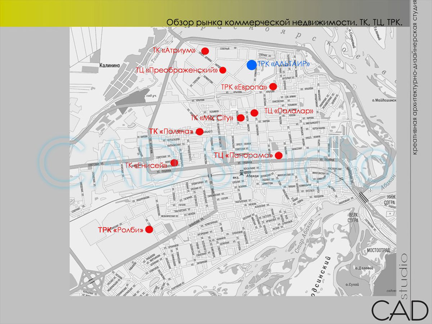This screenshot has height=324, width=432.
Task: Click the red marker beside ТЦ «Палалар»
Action: click(254, 113)
